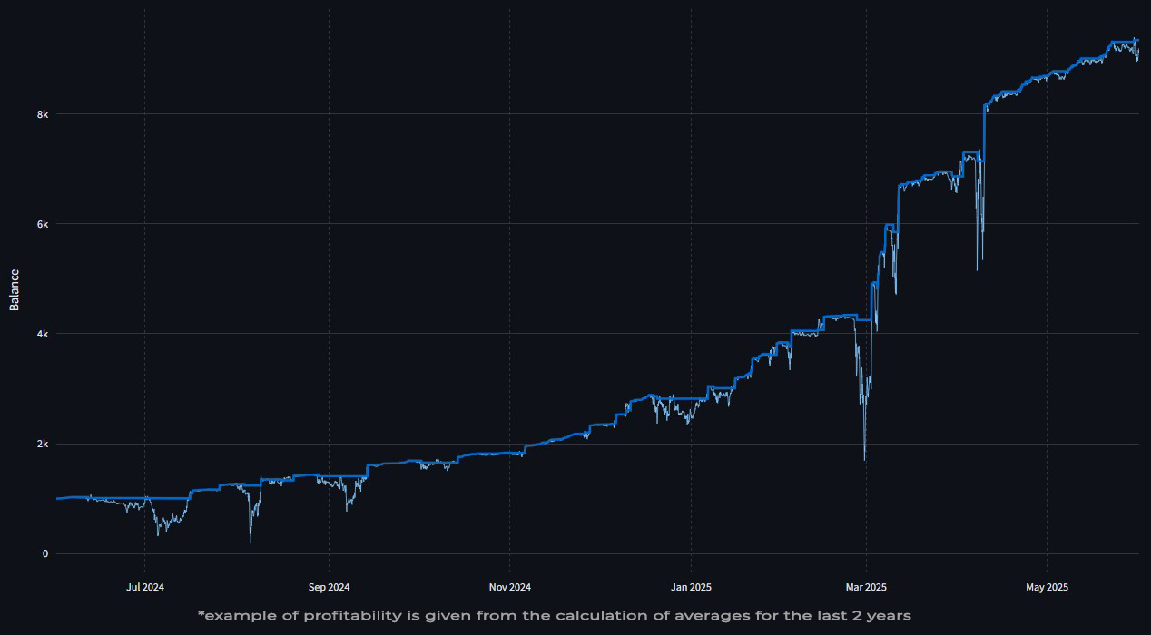This screenshot has height=635, width=1151.
Task: Click the 8k gridline label
Action: tap(44, 114)
